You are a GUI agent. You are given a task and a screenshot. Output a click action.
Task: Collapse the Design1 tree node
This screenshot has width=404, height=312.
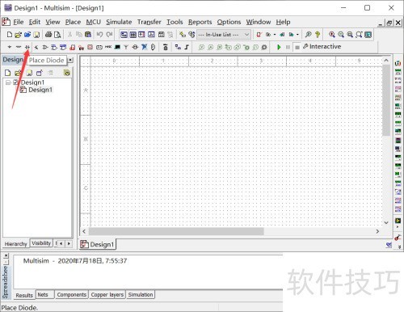(x=8, y=82)
